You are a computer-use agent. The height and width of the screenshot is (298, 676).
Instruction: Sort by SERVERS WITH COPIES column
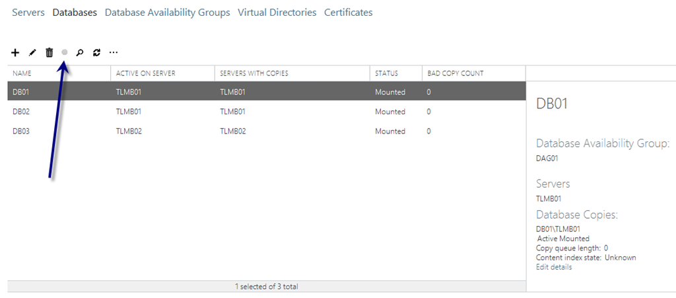[x=292, y=73]
